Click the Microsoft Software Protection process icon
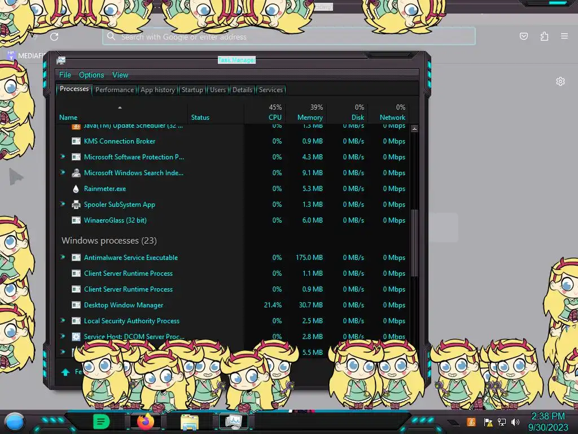 [76, 157]
